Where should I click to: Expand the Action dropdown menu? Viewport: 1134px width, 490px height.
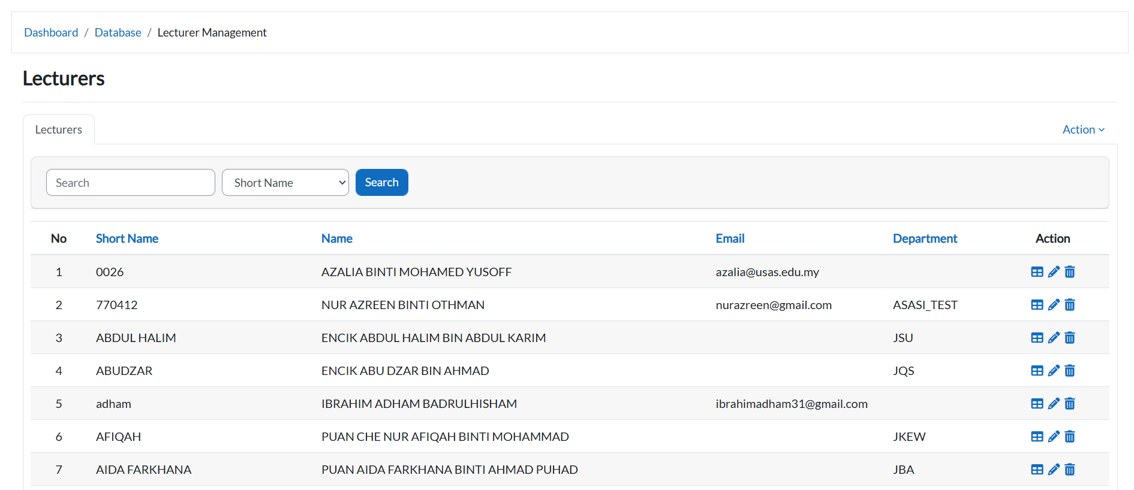1083,129
